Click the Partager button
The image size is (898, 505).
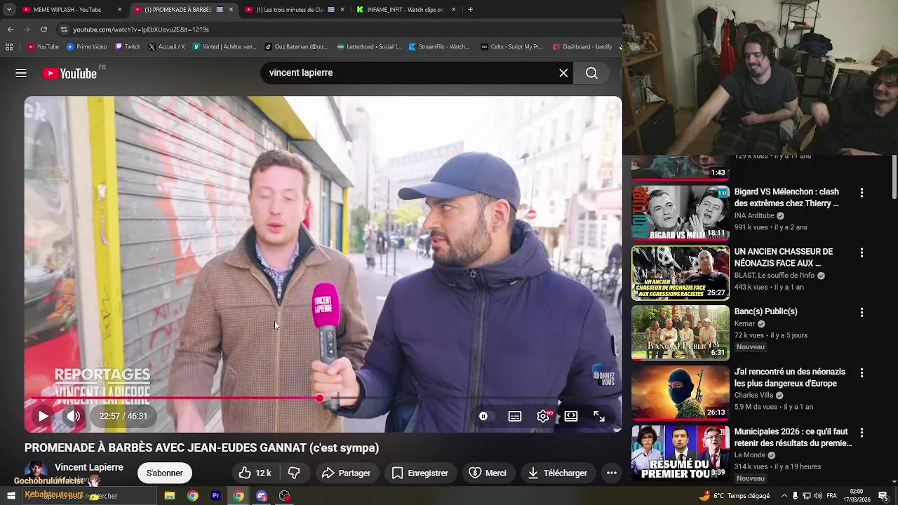347,473
